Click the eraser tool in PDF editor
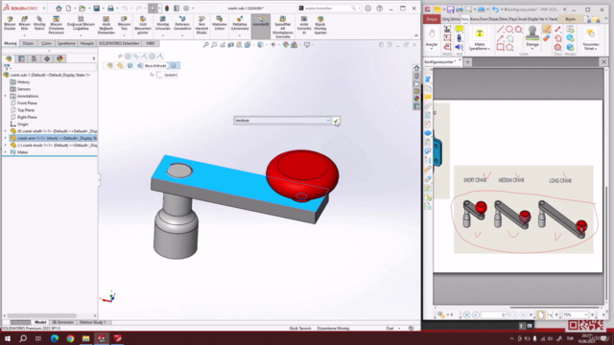 point(546,38)
